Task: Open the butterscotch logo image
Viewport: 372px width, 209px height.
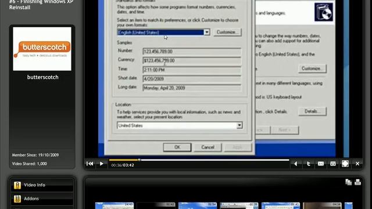Action: click(x=42, y=49)
